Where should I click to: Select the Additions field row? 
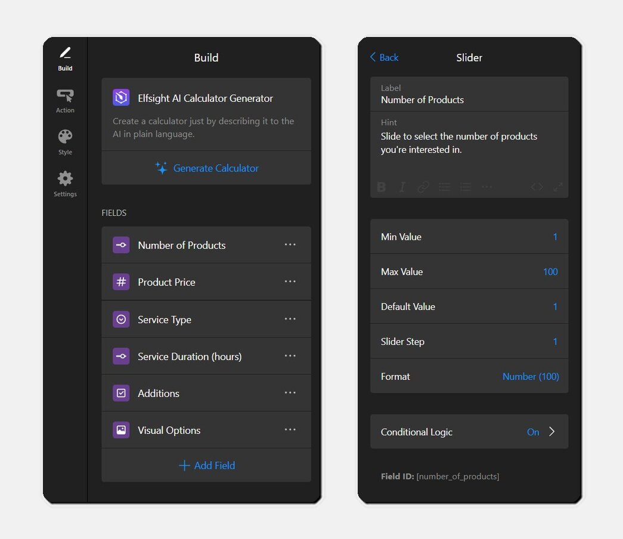206,393
